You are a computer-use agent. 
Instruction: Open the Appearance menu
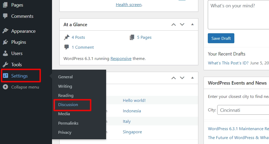(23, 31)
